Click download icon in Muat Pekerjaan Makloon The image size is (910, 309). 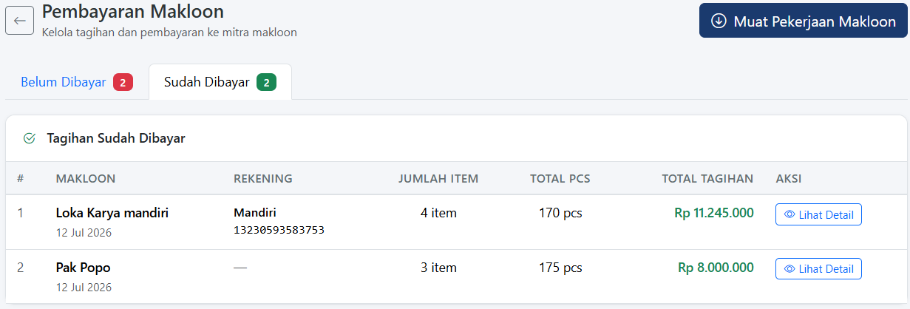pyautogui.click(x=719, y=21)
